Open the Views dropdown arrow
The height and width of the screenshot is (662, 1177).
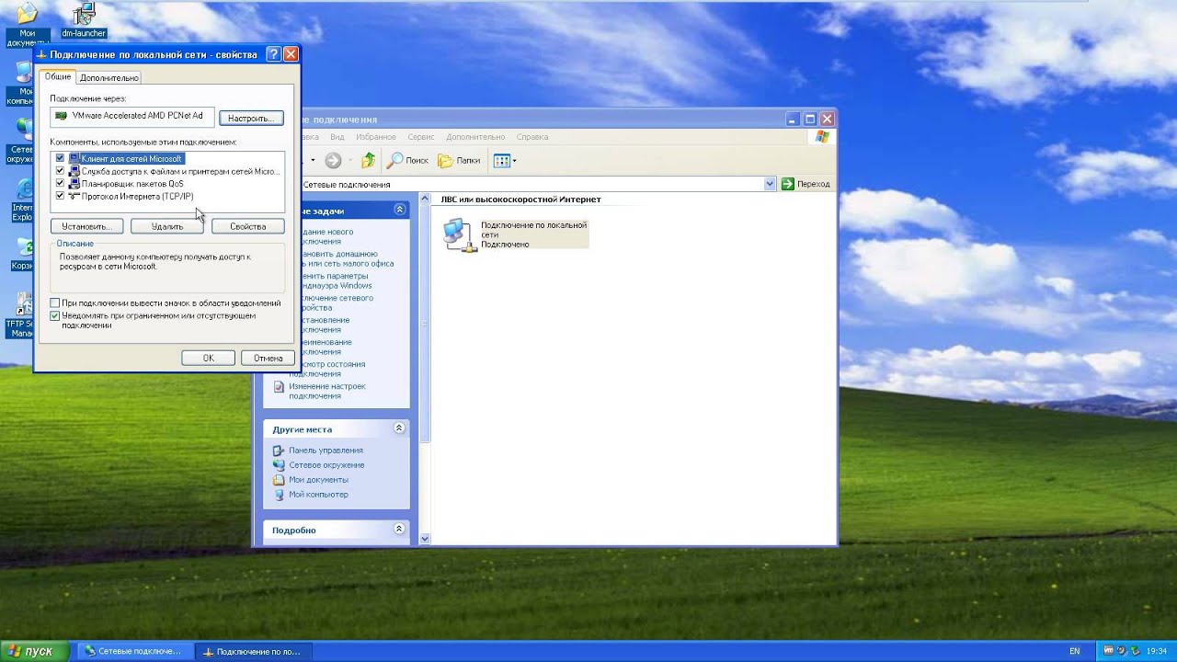tap(514, 161)
